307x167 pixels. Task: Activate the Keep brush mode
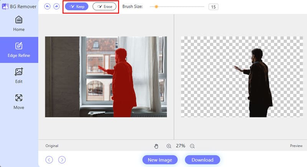click(76, 6)
